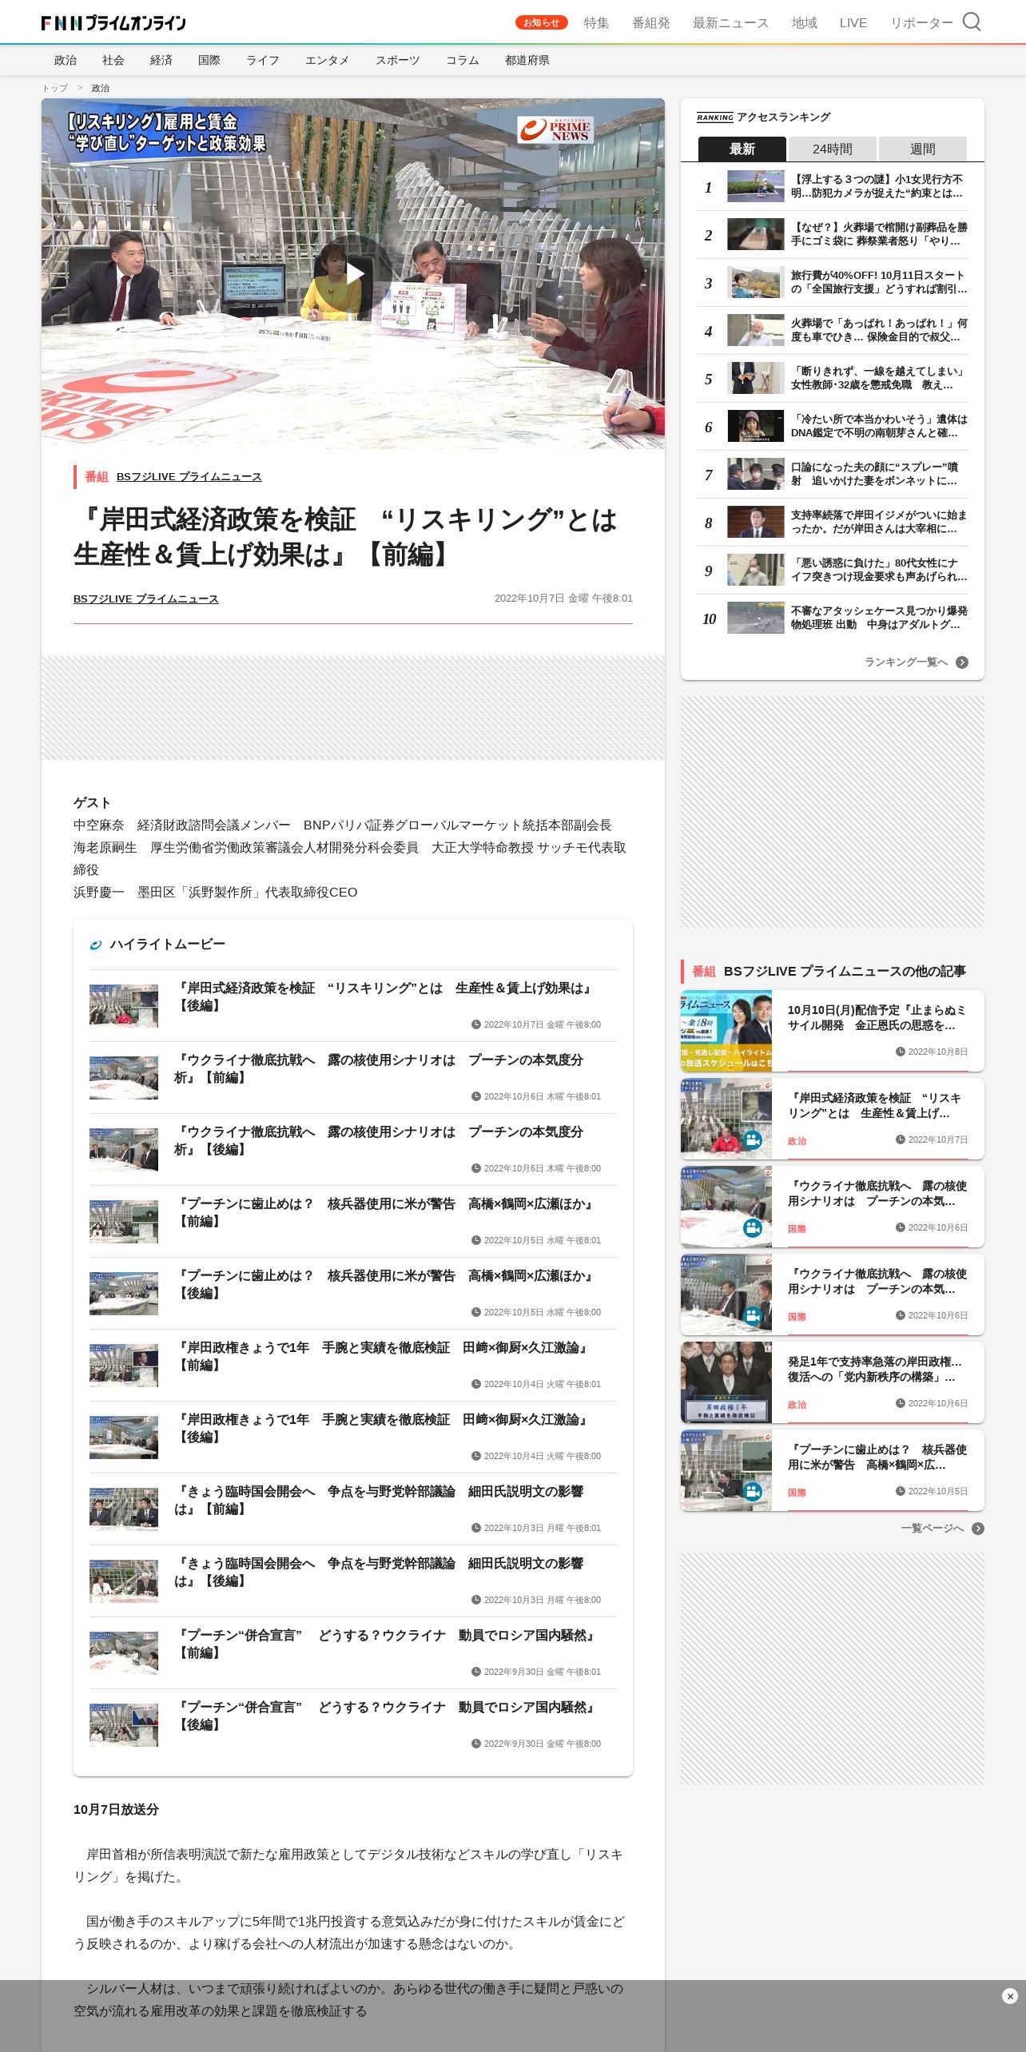Switch ranking to 24時間 tab
The image size is (1026, 2052).
pos(833,149)
